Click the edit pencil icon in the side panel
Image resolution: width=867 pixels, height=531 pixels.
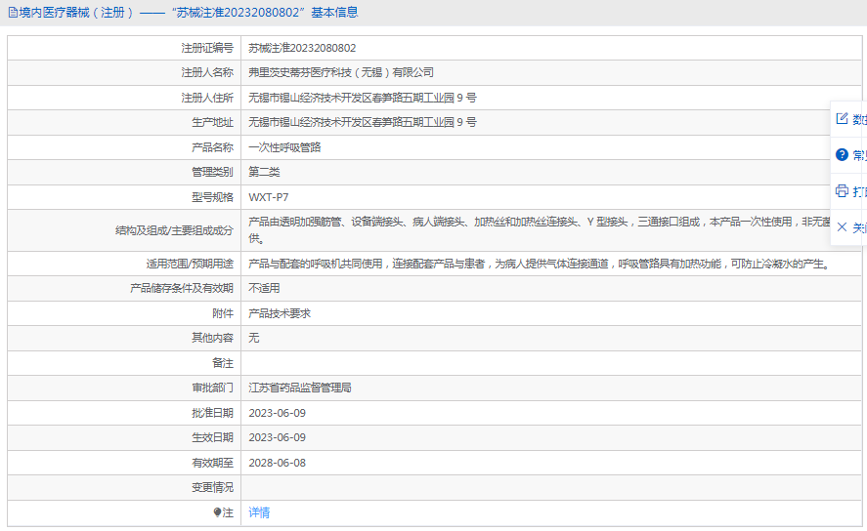[x=842, y=119]
